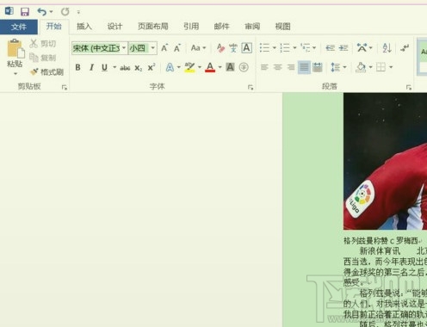Open the font size dropdown arrow
Screen dimensions: 427x327
pyautogui.click(x=153, y=48)
